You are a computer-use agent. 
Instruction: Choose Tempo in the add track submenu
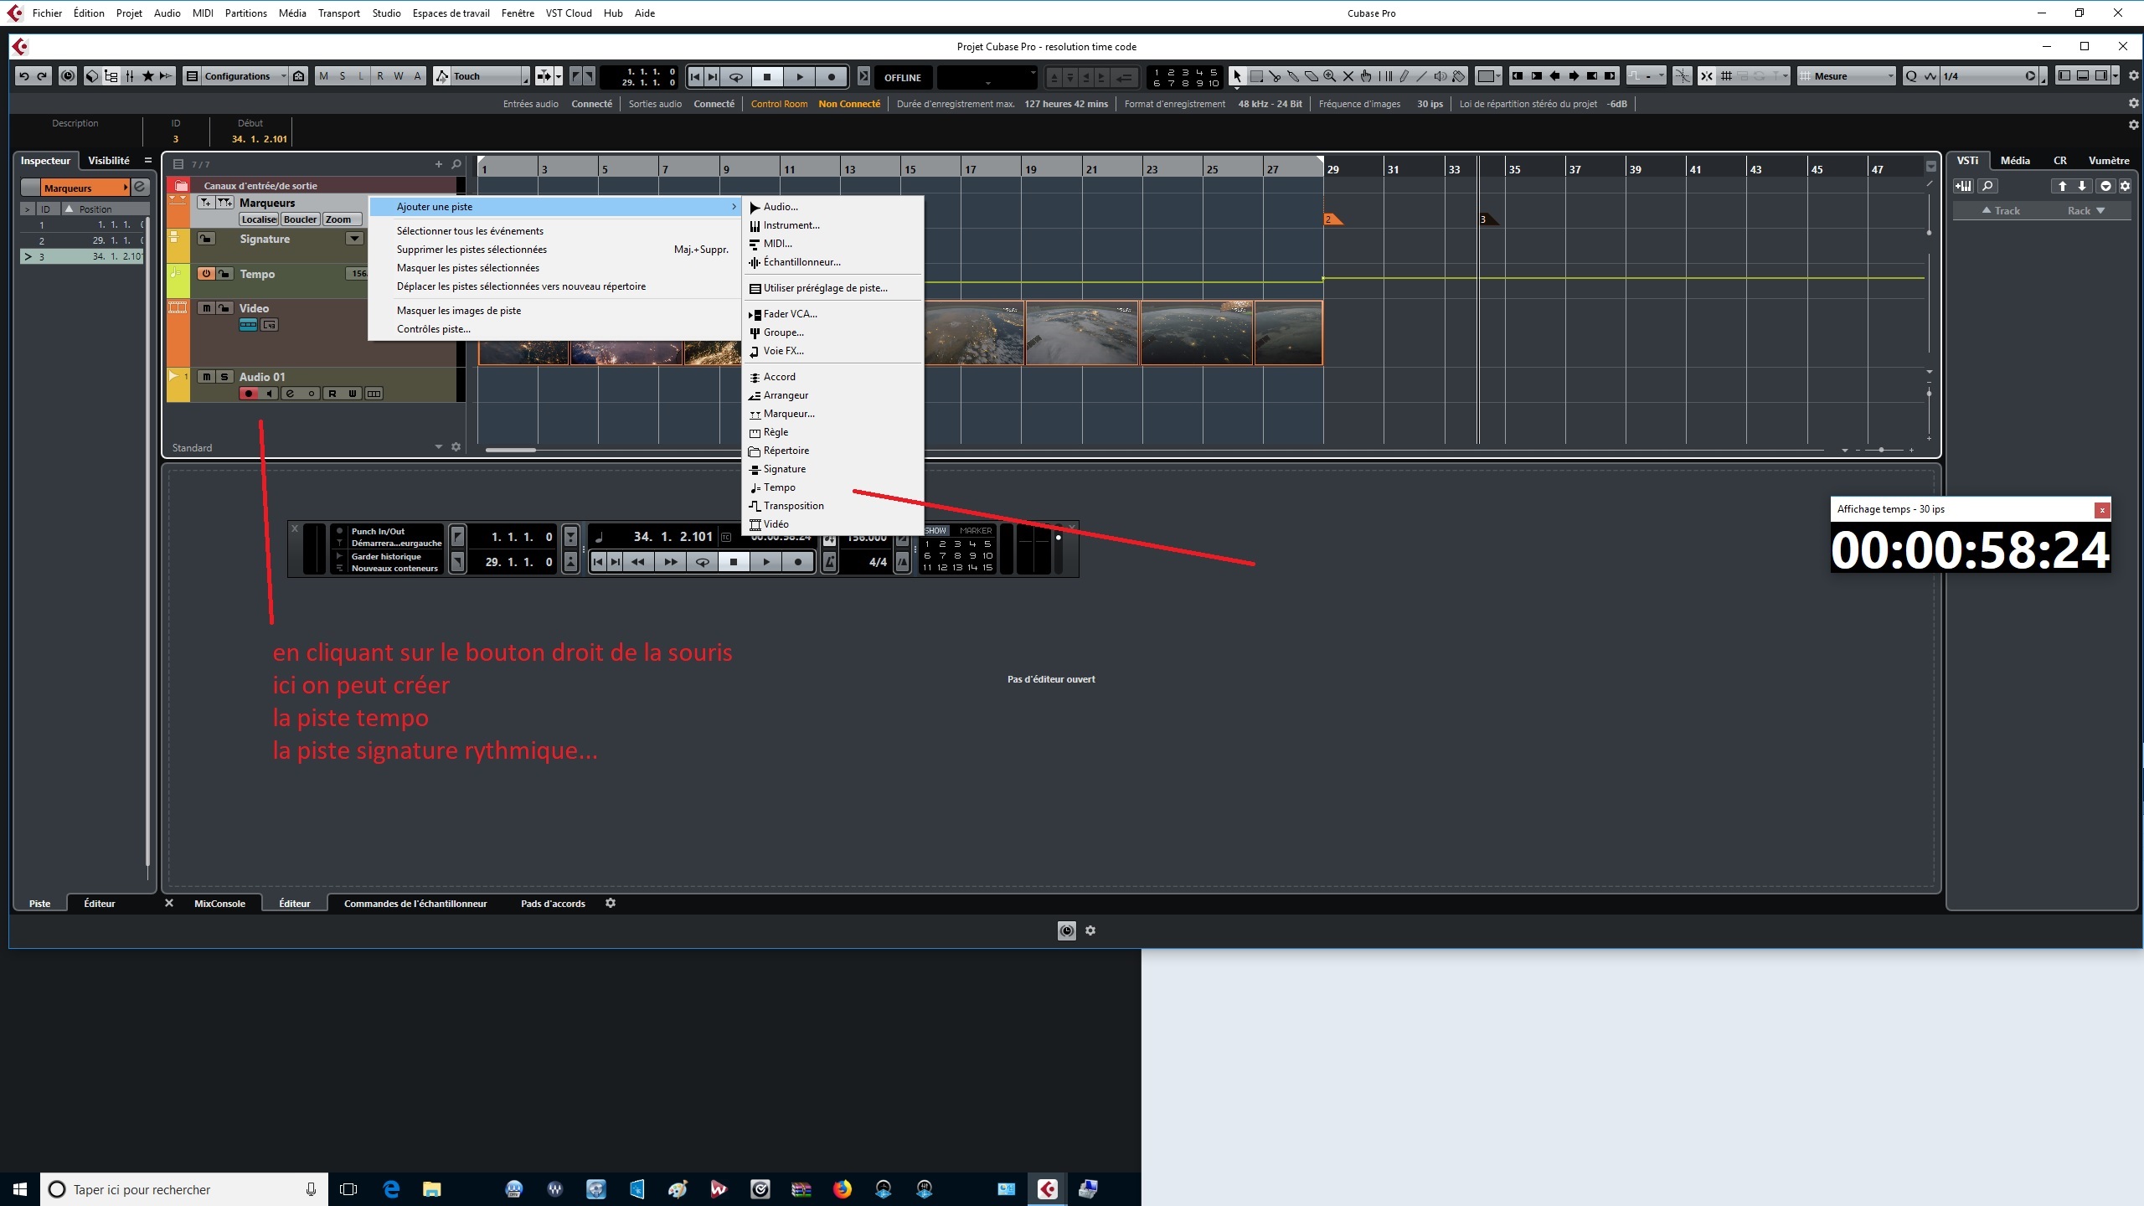pos(779,487)
